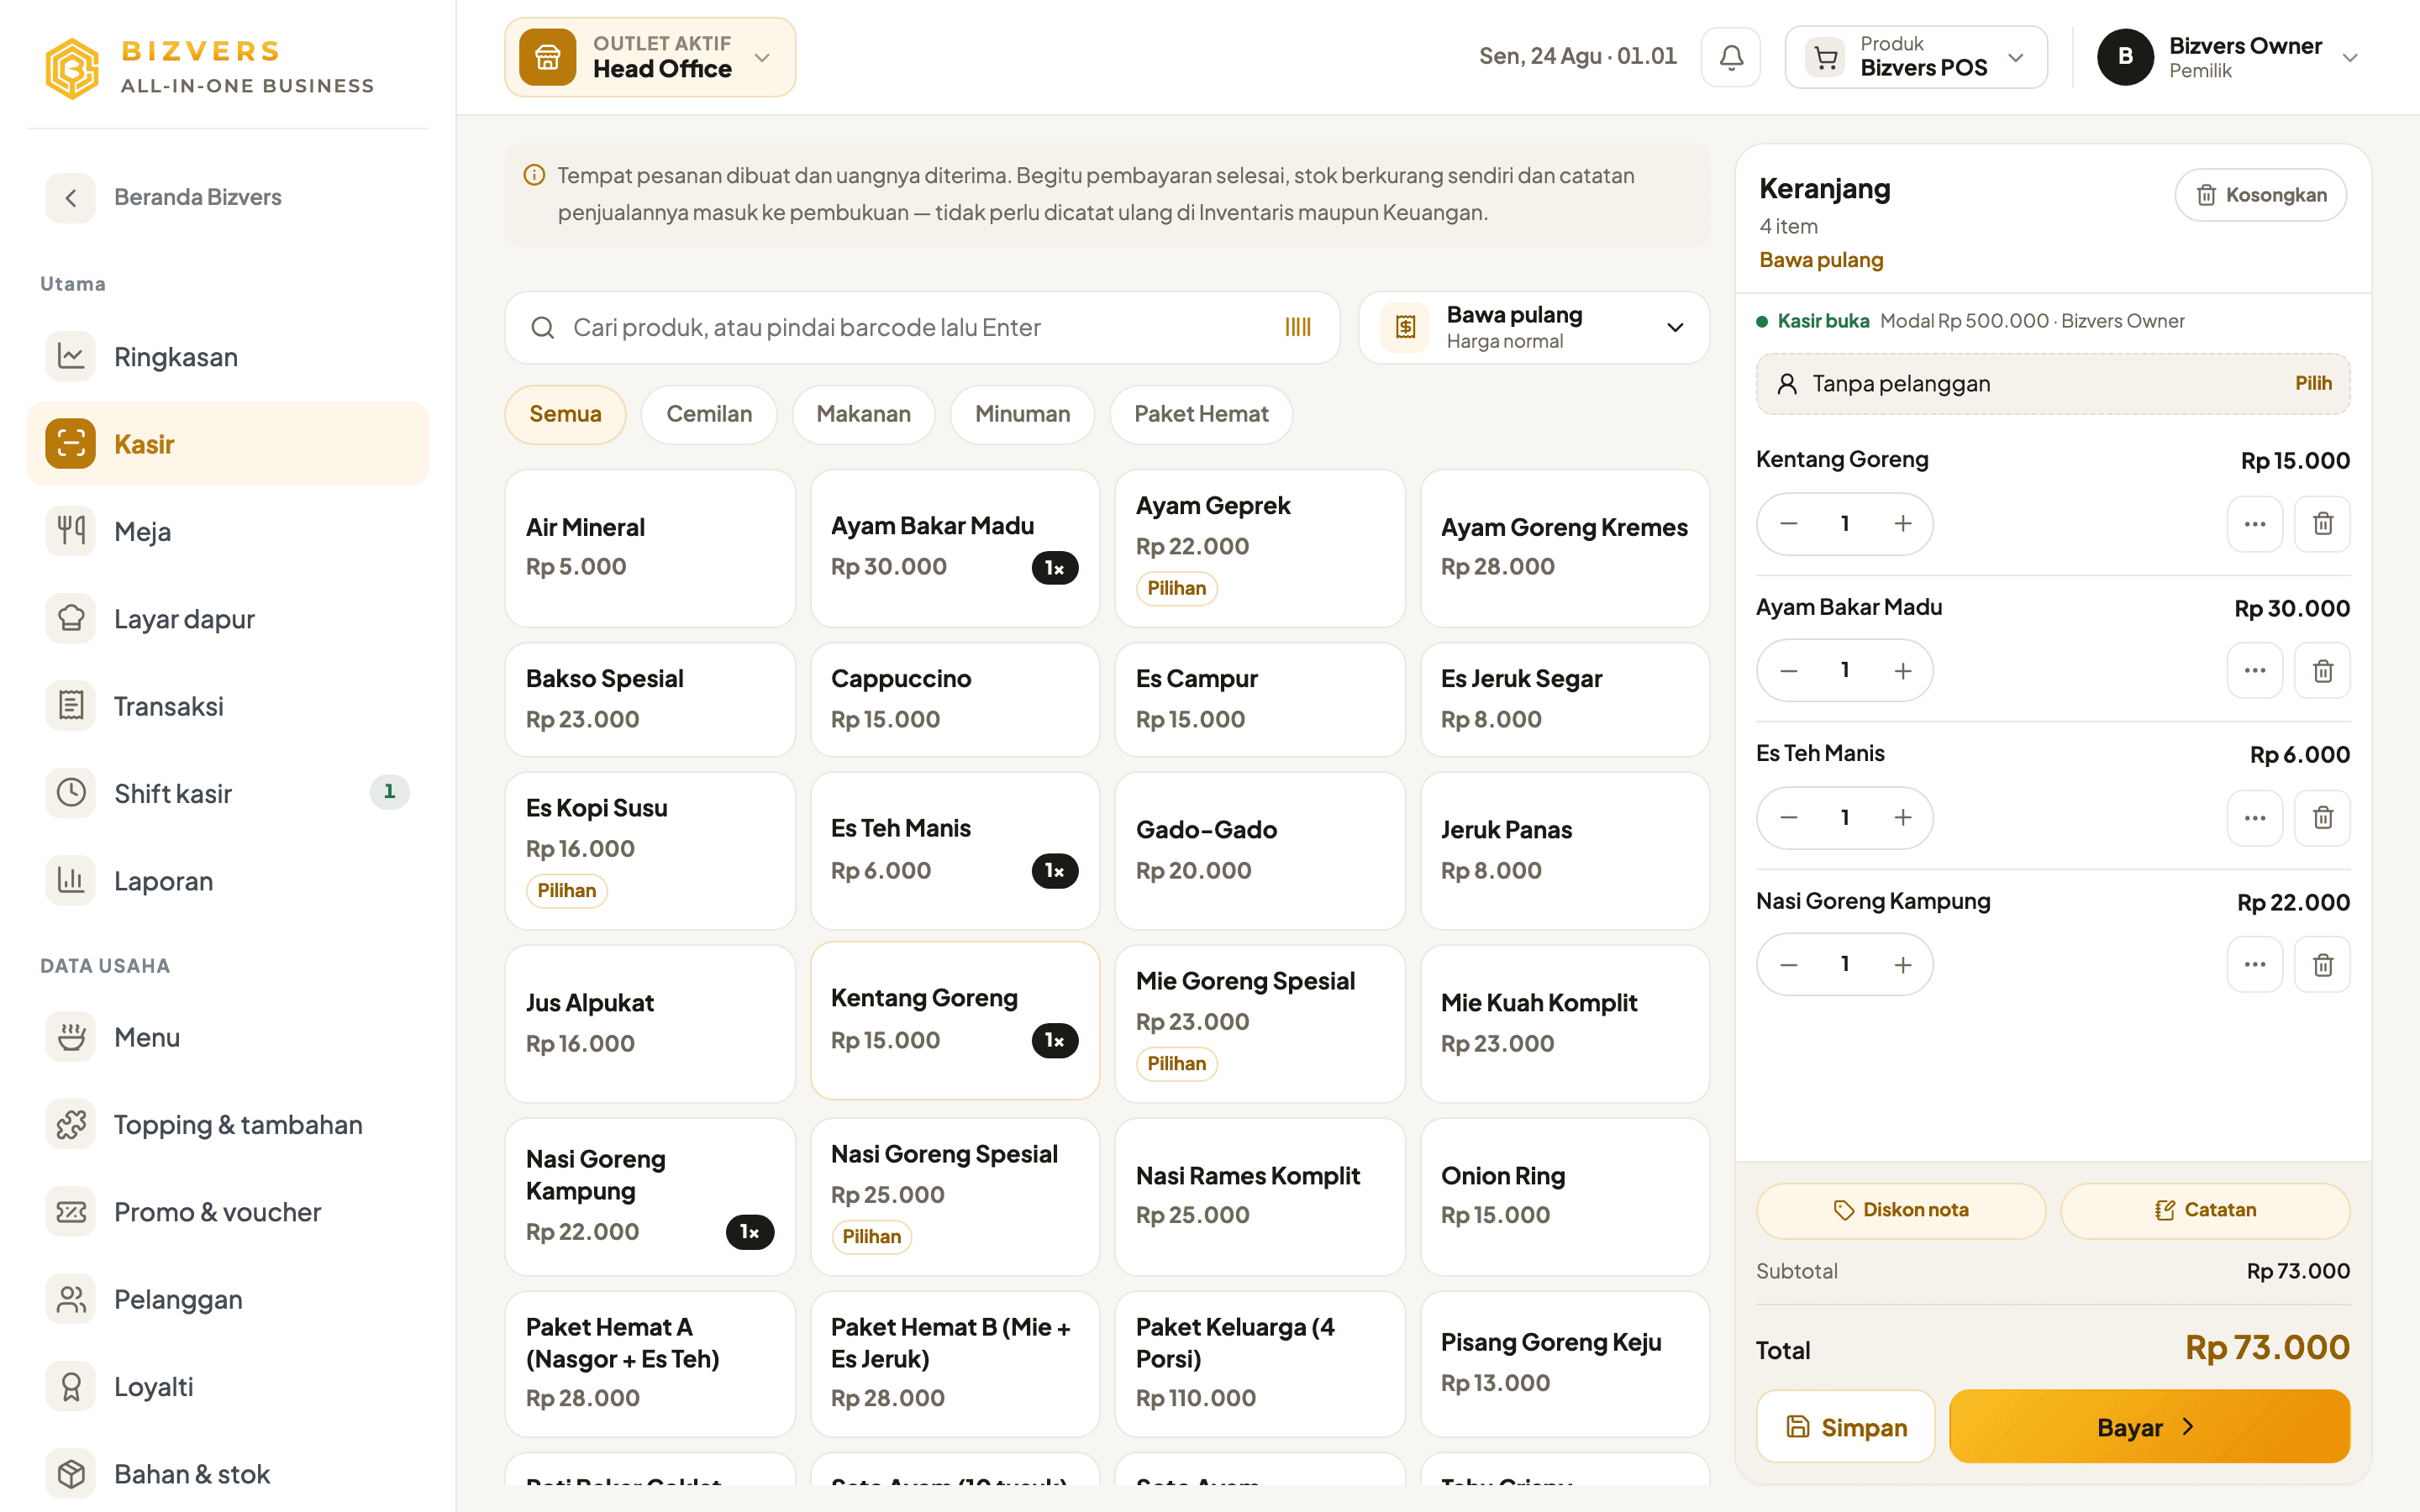Open the Outlet Aktif Head Office dropdown
The image size is (2420, 1512).
click(x=650, y=57)
